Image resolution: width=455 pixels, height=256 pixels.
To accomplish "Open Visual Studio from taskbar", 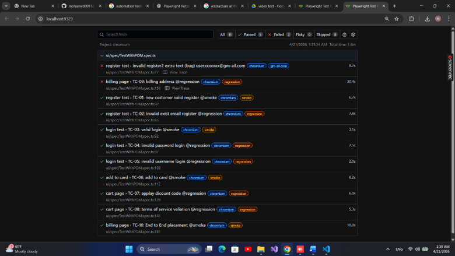I will tap(274, 249).
